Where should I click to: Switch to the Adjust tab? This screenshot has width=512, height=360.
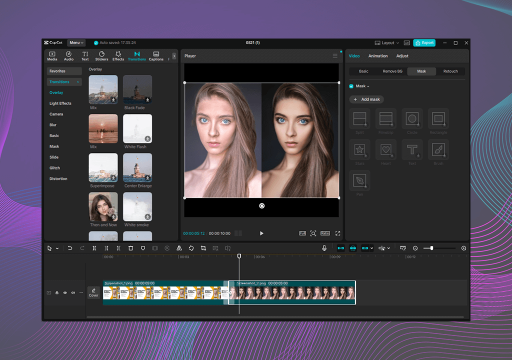coord(402,56)
